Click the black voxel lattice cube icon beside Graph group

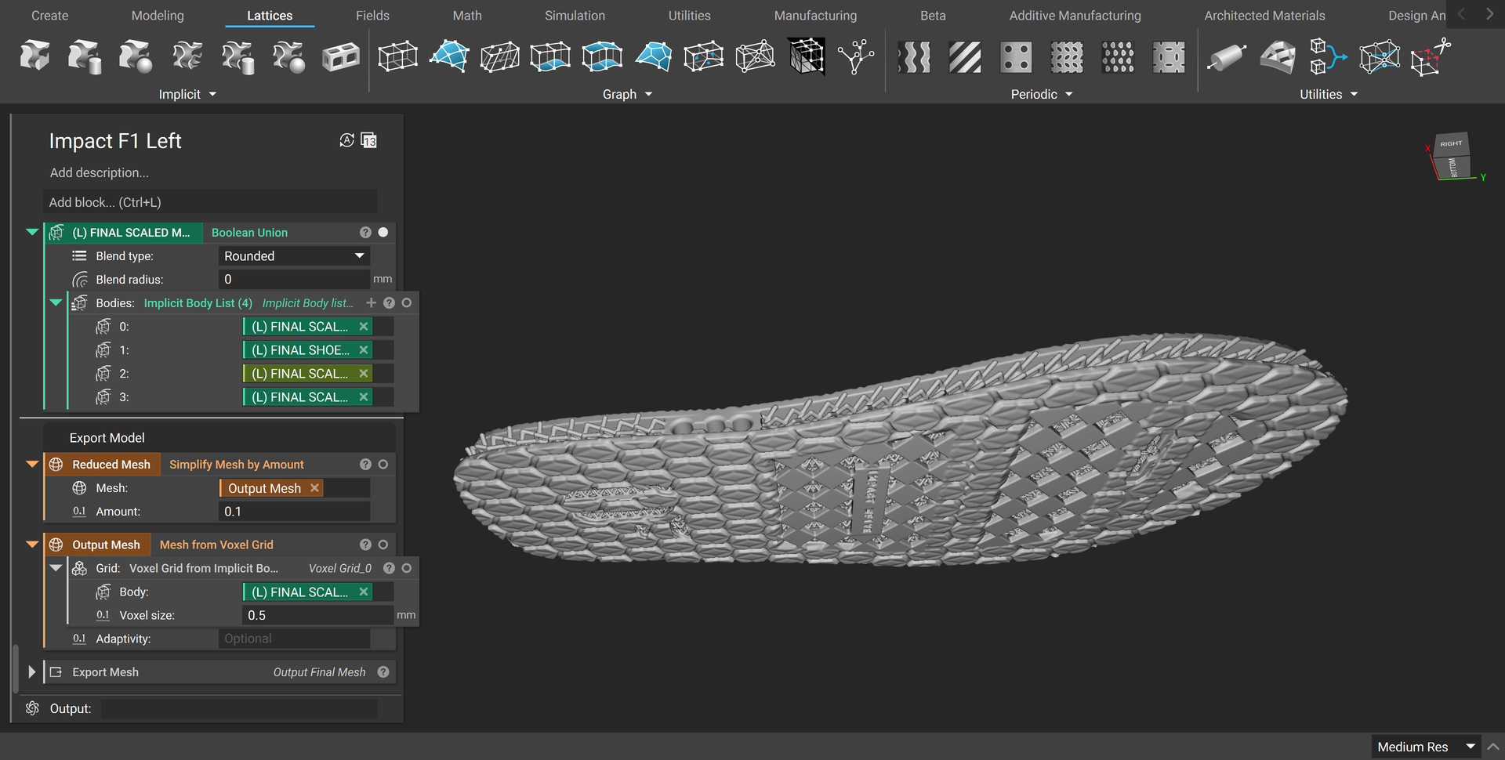point(806,56)
